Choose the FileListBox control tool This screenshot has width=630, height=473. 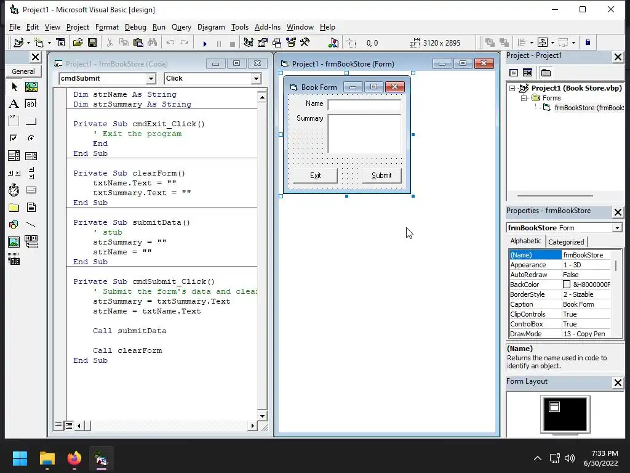click(x=31, y=208)
